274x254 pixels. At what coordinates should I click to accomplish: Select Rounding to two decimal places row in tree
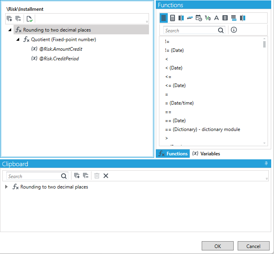(x=81, y=30)
